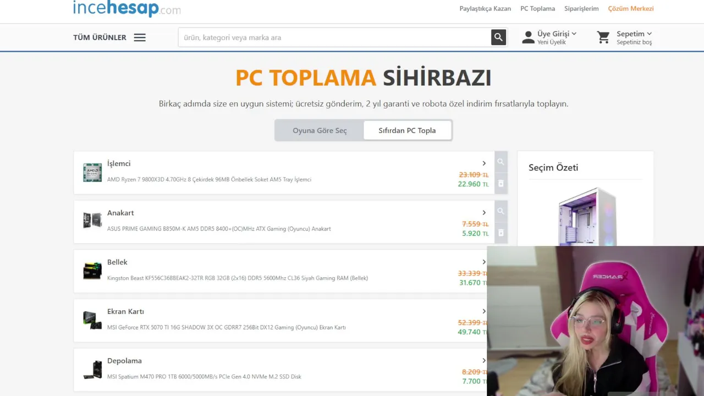Viewport: 704px width, 396px height.
Task: Click the Ekran Kartı category heading
Action: click(x=125, y=311)
